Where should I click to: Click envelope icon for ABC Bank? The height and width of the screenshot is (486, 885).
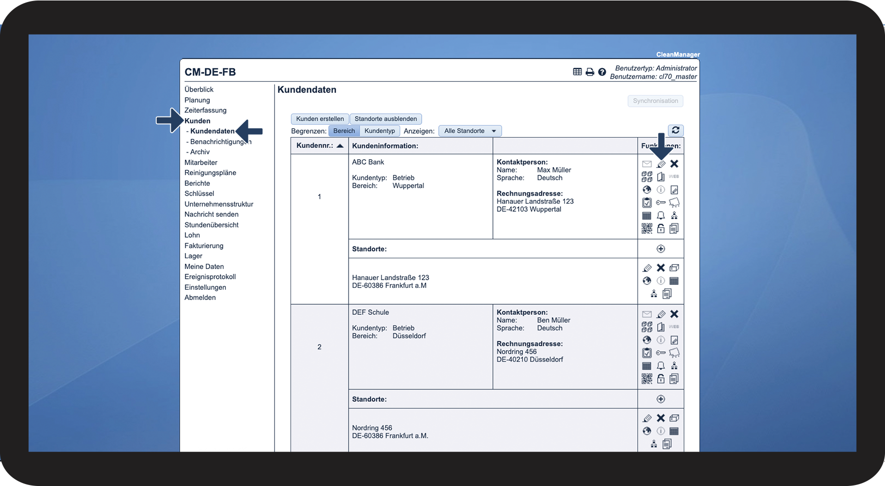tap(647, 164)
